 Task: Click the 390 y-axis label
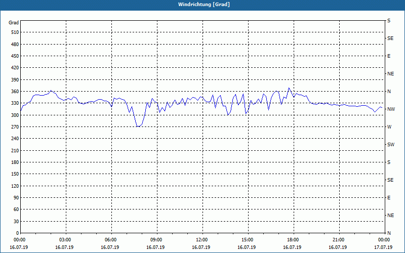click(15, 80)
